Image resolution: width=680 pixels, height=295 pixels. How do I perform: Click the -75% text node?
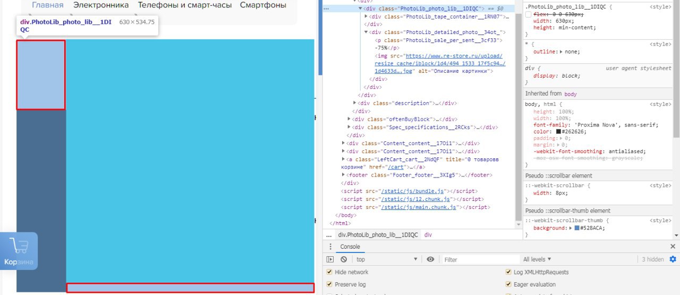click(381, 47)
